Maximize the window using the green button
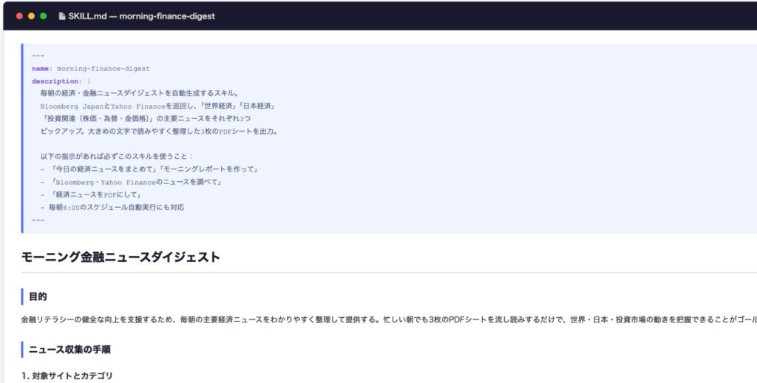 tap(43, 16)
